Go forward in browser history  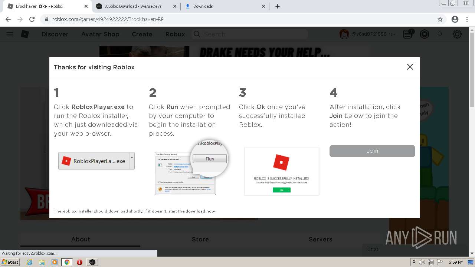[20, 19]
